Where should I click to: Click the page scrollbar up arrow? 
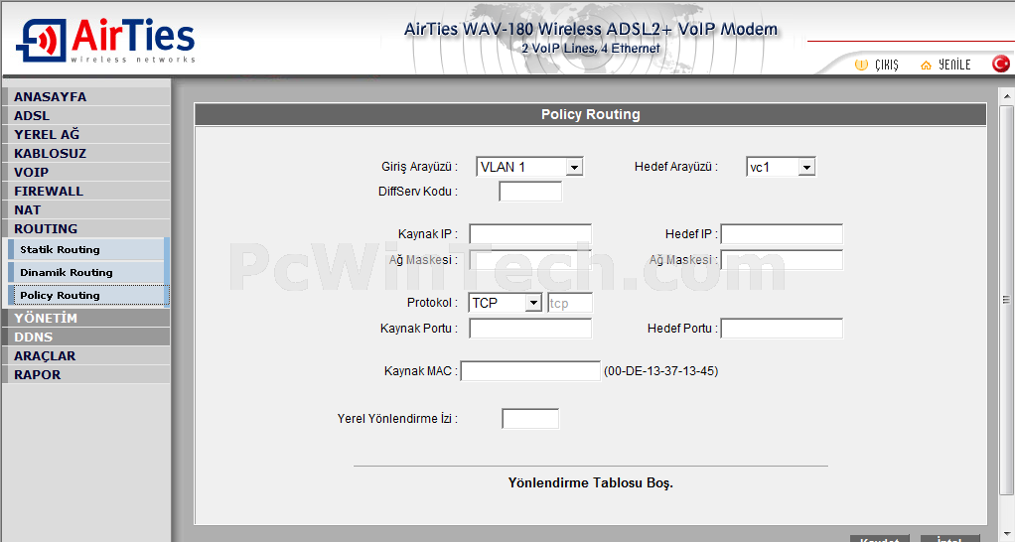1007,96
